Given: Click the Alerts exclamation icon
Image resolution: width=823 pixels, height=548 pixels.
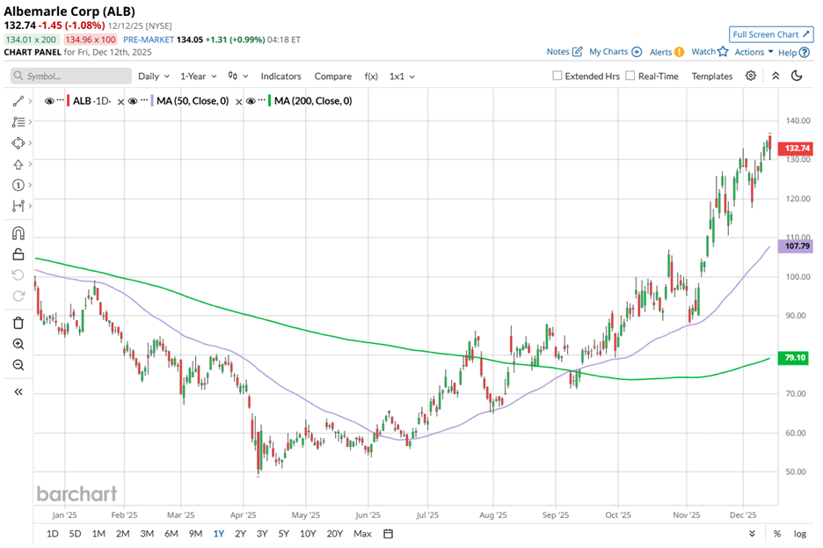Looking at the screenshot, I should (679, 51).
